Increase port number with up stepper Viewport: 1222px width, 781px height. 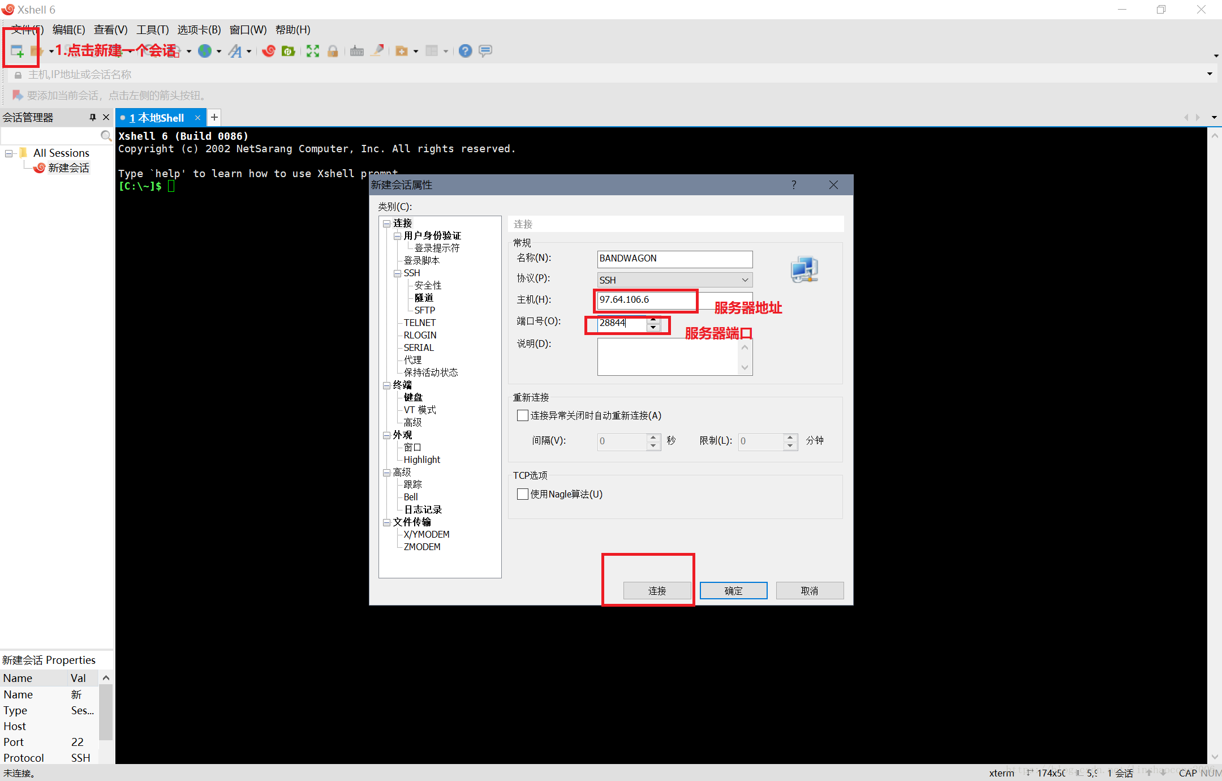point(653,319)
